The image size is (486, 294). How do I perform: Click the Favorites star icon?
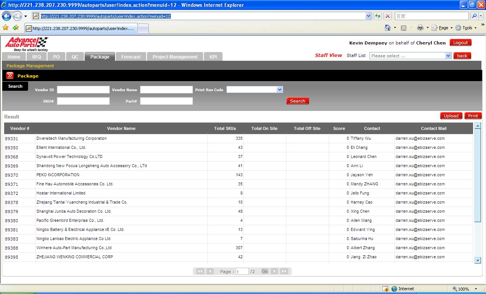click(x=5, y=28)
